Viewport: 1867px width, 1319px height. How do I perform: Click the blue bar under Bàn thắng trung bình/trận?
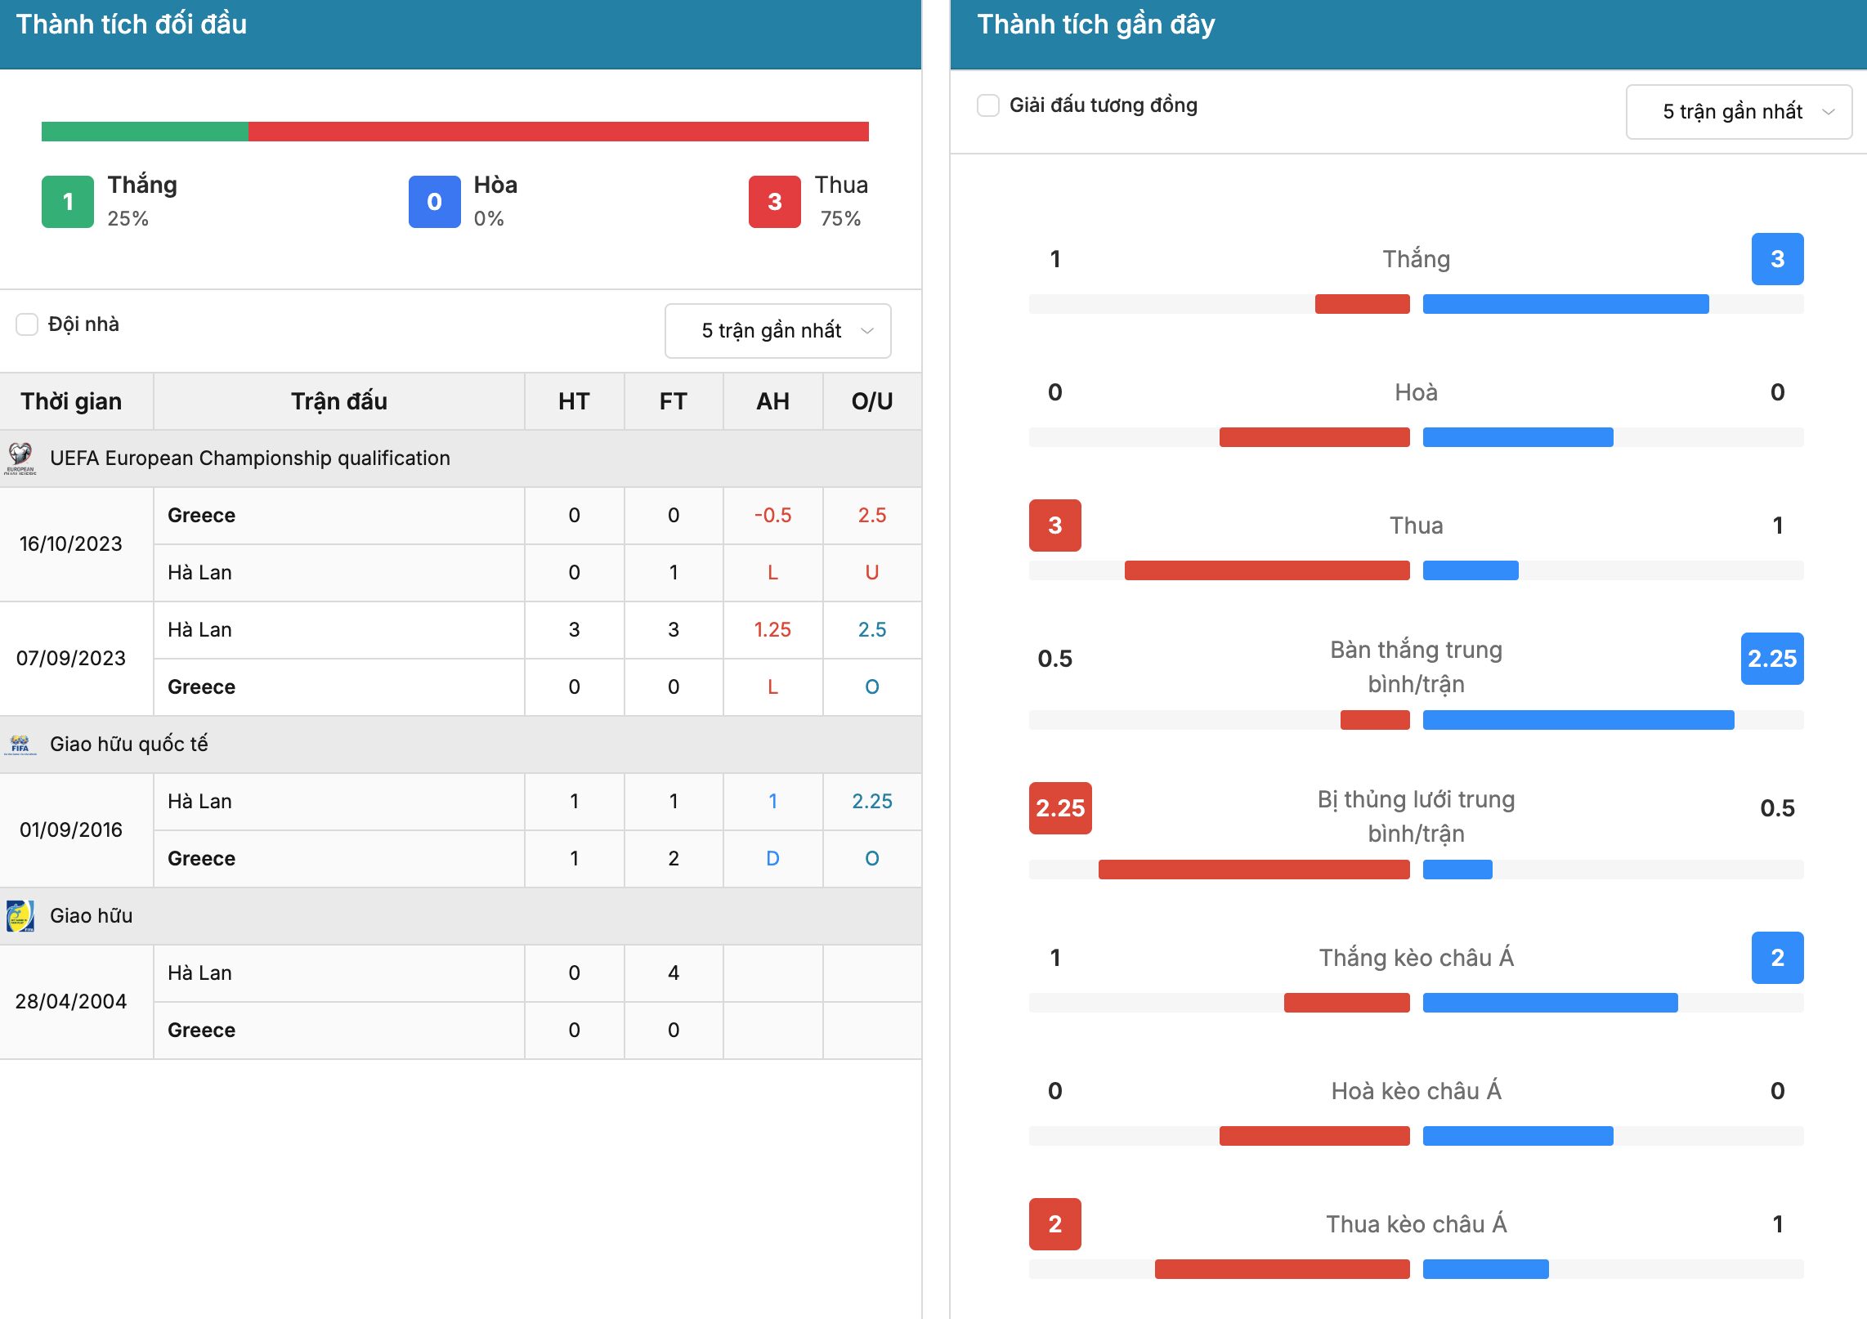click(x=1578, y=720)
